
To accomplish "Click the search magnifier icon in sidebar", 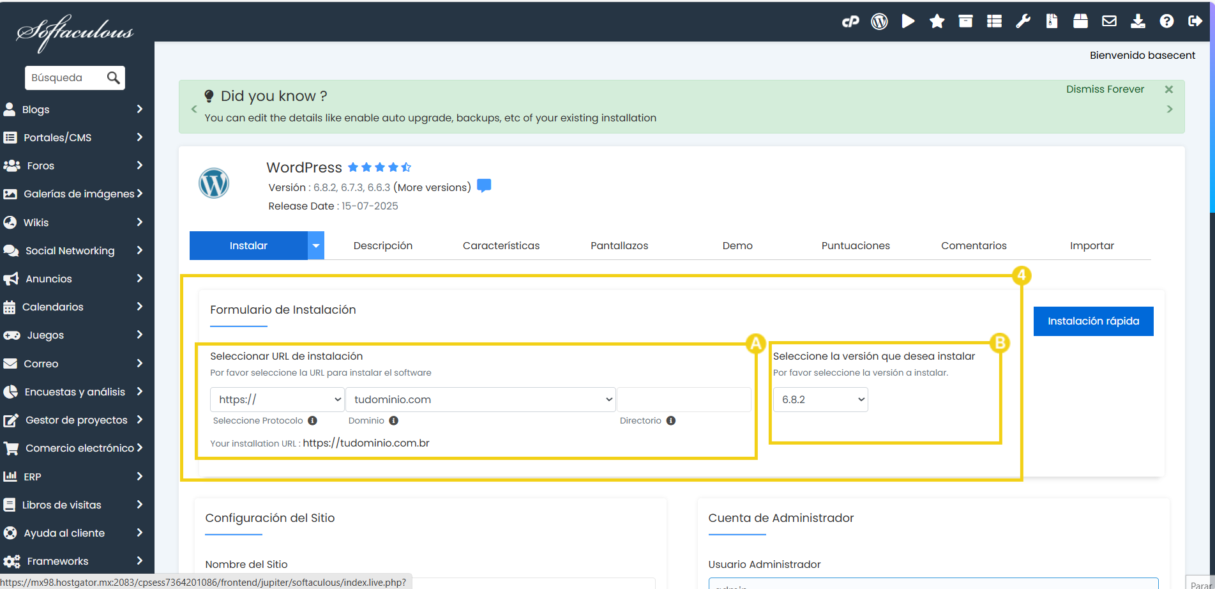I will click(x=113, y=77).
